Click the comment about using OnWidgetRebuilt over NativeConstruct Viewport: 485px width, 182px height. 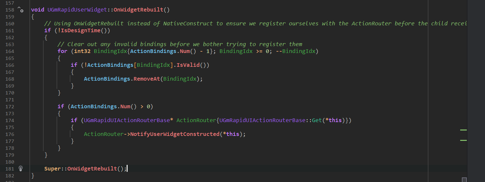255,23
